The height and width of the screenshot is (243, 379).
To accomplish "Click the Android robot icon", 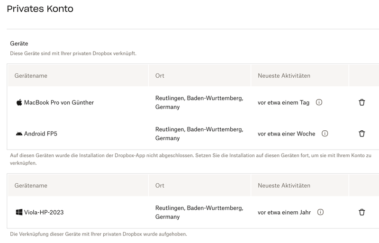I will click(x=19, y=134).
